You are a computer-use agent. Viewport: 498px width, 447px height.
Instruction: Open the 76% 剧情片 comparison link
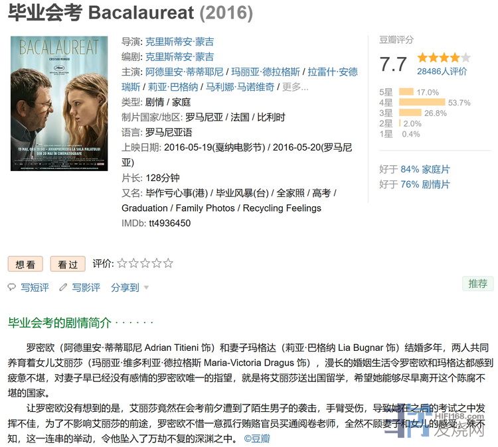tap(425, 184)
